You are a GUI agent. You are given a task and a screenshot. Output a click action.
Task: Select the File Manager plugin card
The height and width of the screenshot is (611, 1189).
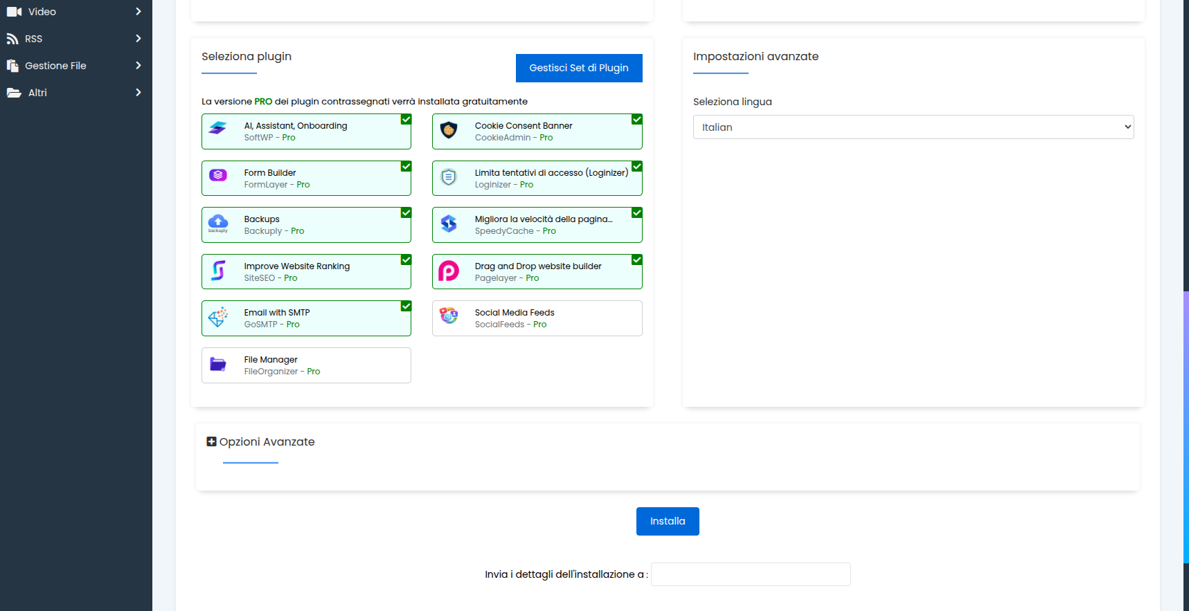click(x=306, y=365)
